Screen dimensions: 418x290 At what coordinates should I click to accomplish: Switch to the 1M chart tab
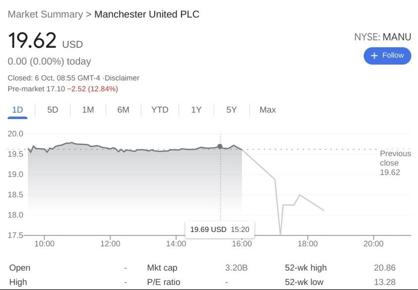click(x=88, y=110)
